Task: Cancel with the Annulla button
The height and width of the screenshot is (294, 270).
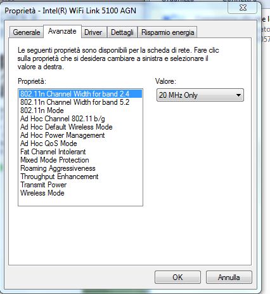Action: pos(229,277)
